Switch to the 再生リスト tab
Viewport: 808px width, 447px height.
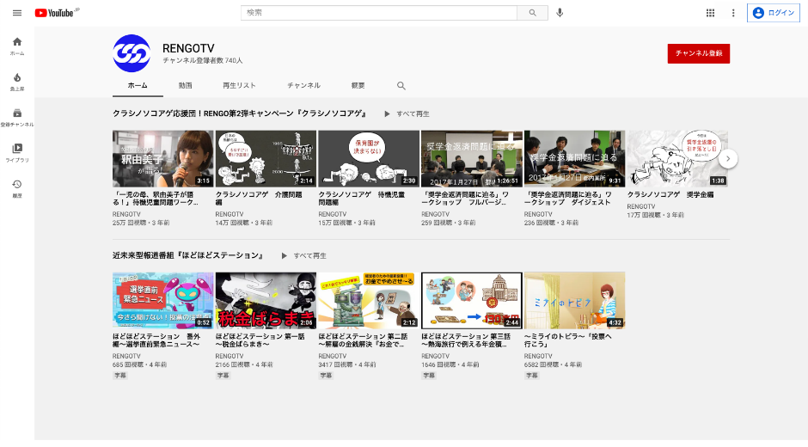tap(239, 86)
